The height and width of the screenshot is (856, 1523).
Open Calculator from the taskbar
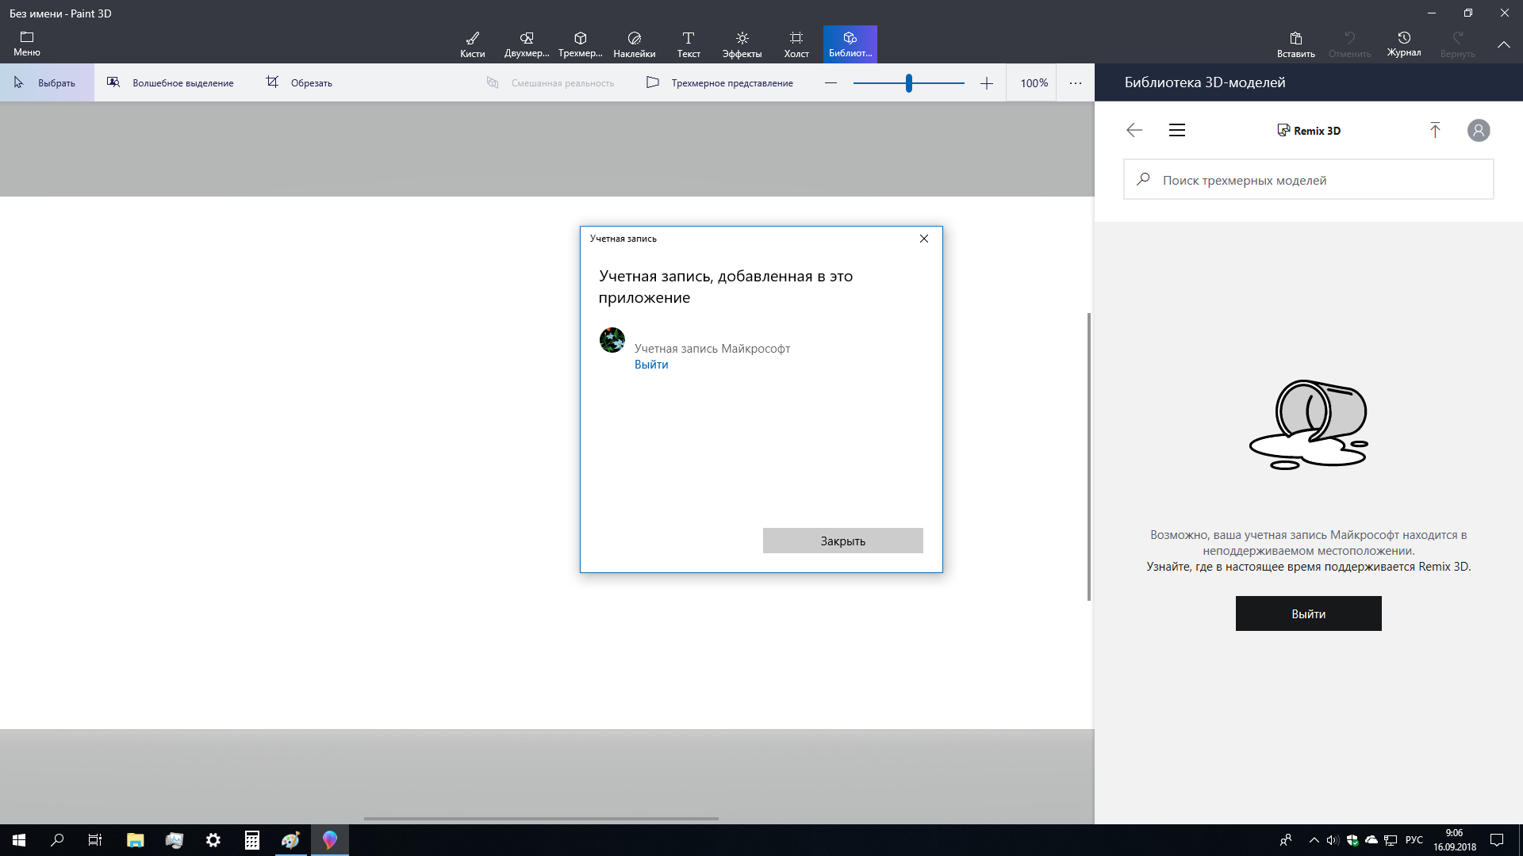click(x=252, y=840)
